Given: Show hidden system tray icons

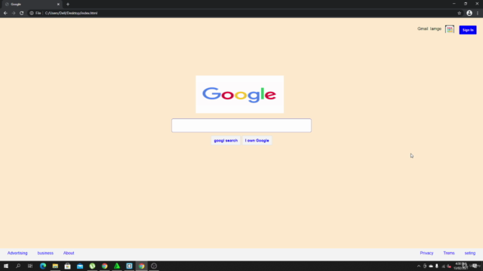Looking at the screenshot, I should click(x=419, y=266).
